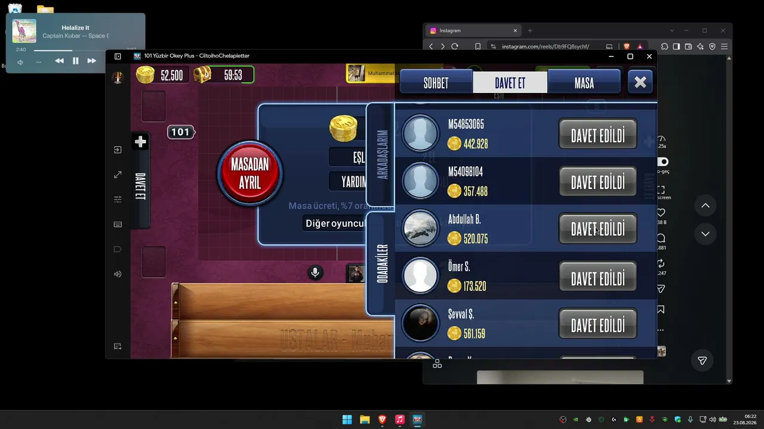Image resolution: width=764 pixels, height=429 pixels.
Task: Skip to the previous track in media widget
Action: (59, 61)
